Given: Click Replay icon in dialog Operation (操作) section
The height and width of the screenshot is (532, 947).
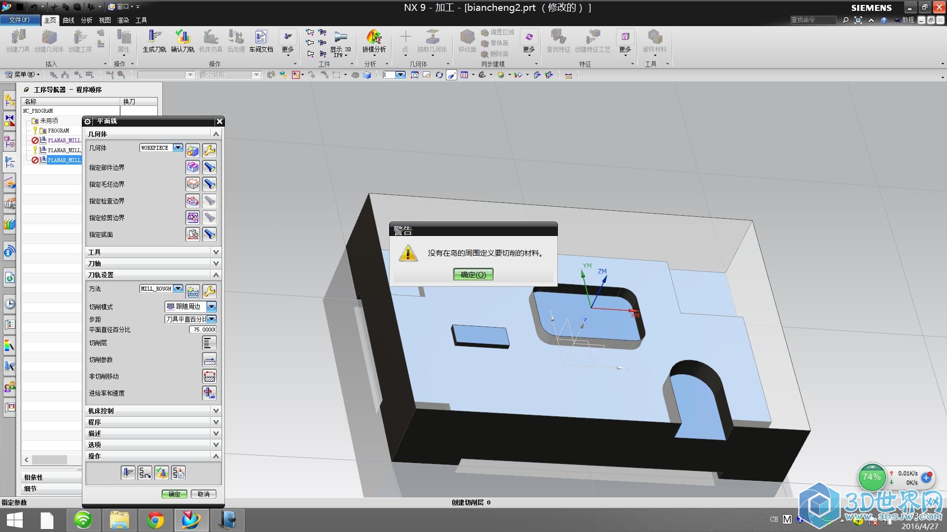Looking at the screenshot, I should [145, 473].
